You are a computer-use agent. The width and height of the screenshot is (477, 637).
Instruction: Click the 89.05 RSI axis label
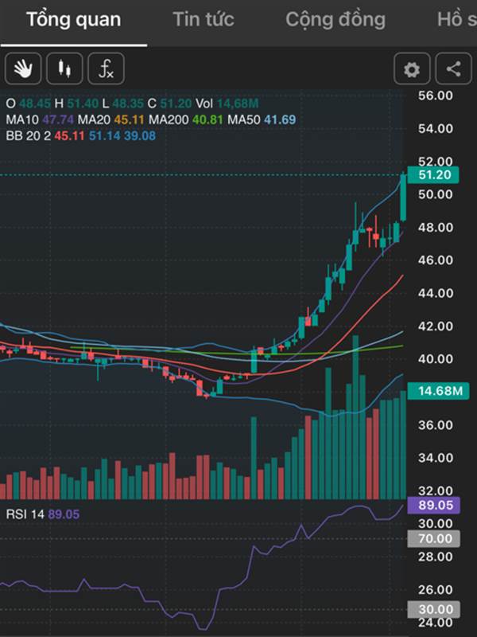tap(433, 506)
